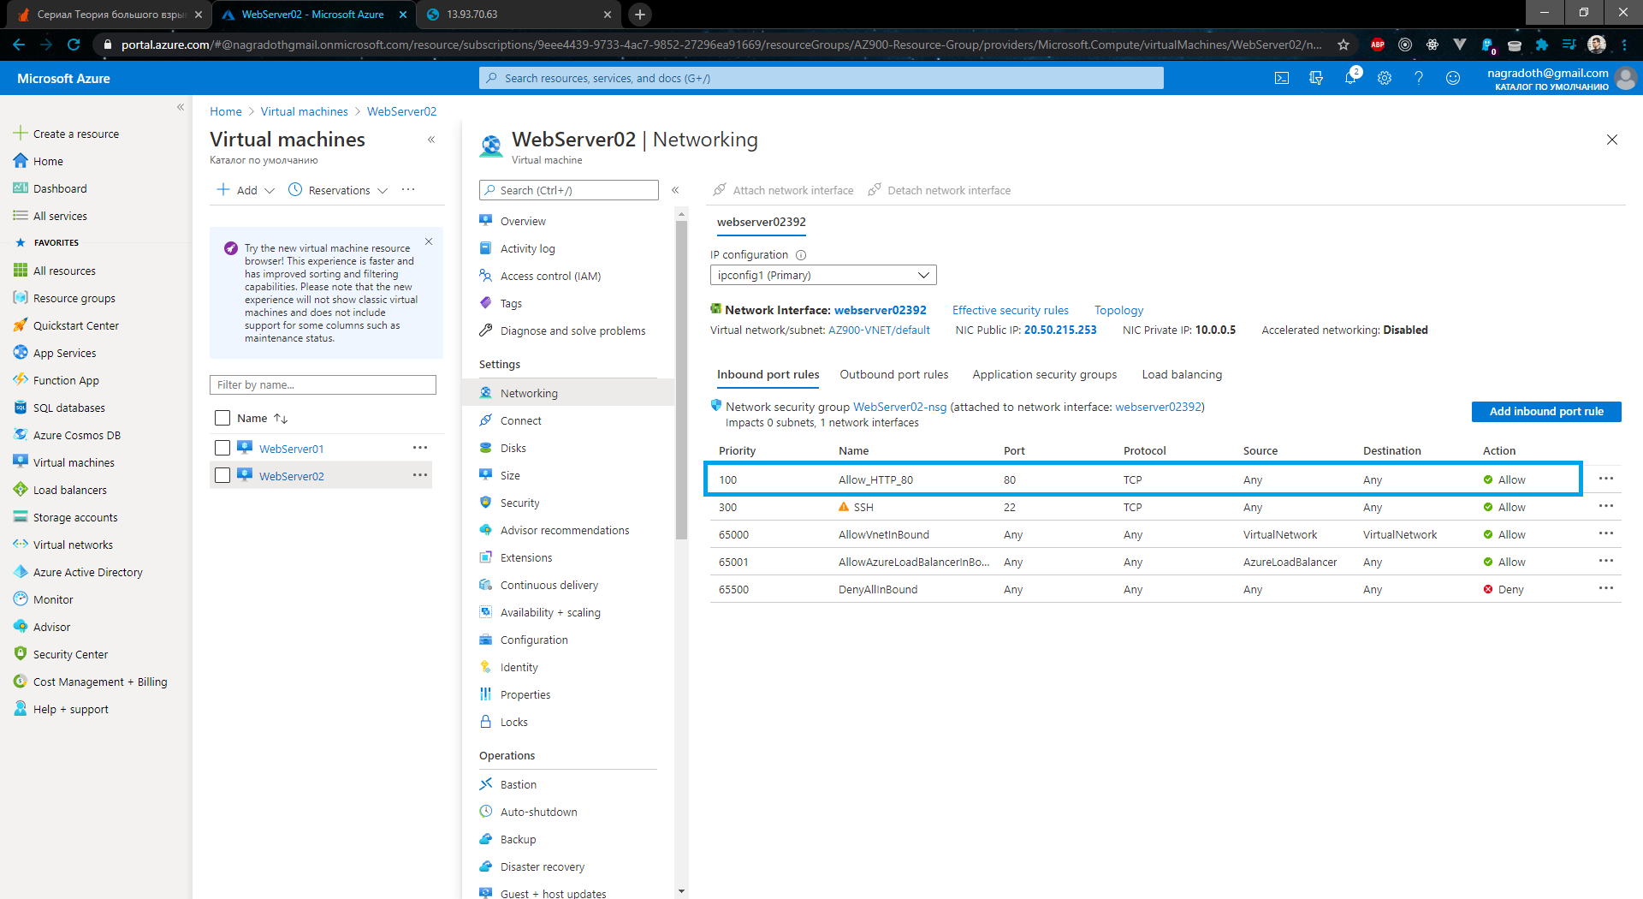
Task: Open Monitor in sidebar
Action: click(53, 599)
